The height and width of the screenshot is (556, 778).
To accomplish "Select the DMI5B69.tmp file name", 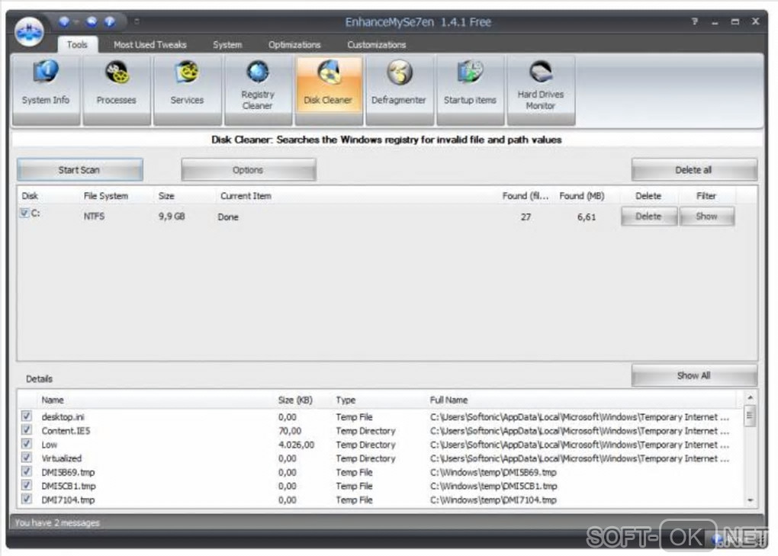I will coord(68,472).
